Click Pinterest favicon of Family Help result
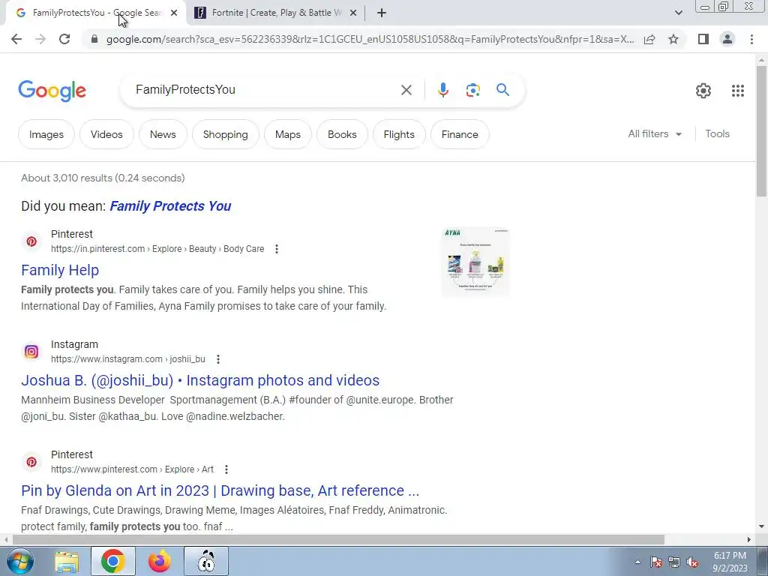Image resolution: width=768 pixels, height=576 pixels. click(31, 241)
